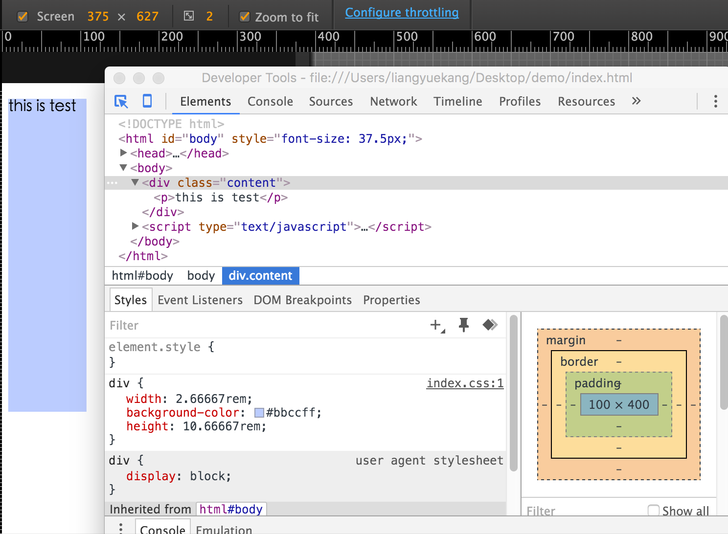The image size is (728, 534).
Task: Switch to the Console tab
Action: pyautogui.click(x=270, y=101)
